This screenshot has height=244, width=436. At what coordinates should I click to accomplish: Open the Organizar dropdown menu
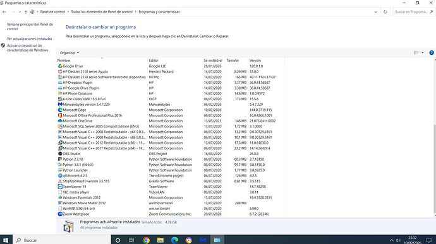70,53
